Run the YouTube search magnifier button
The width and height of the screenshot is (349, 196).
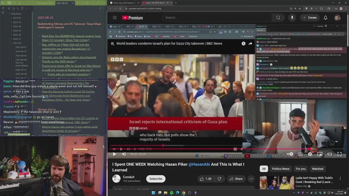coord(278,18)
